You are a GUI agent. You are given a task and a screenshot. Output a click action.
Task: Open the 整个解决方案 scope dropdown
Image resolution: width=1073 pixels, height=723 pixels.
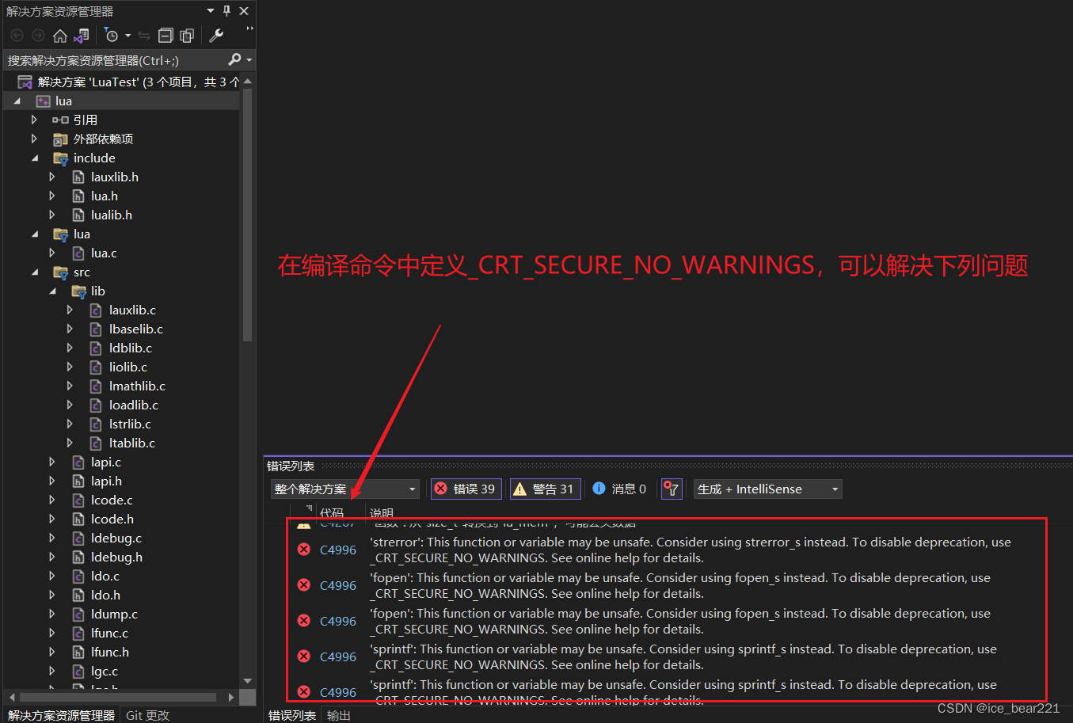(x=344, y=489)
